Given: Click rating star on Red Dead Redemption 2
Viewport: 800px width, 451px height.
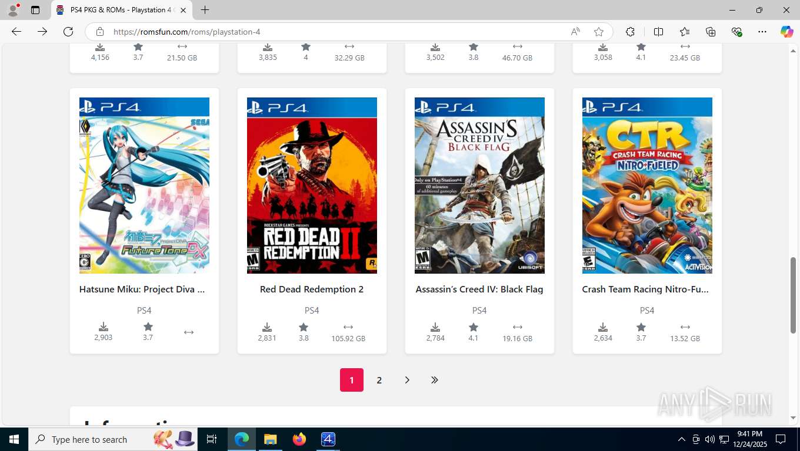Looking at the screenshot, I should click(x=304, y=327).
